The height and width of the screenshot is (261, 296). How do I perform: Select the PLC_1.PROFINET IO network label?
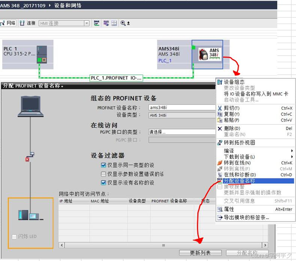(x=116, y=78)
